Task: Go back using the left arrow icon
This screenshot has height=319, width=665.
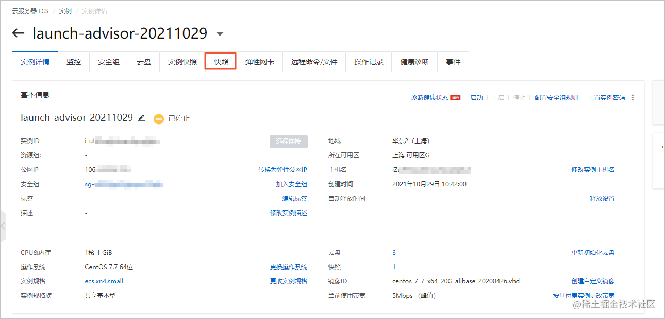Action: click(x=18, y=33)
